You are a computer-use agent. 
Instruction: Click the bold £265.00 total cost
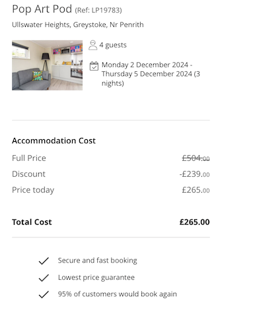click(x=194, y=222)
